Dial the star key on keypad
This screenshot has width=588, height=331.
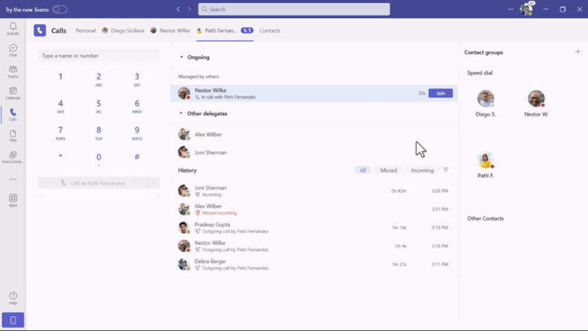click(60, 157)
